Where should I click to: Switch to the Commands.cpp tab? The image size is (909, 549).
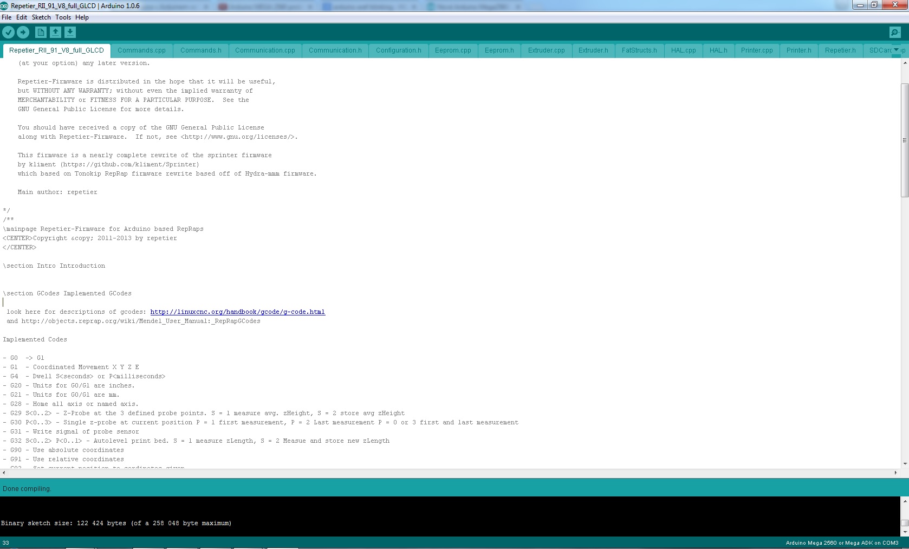click(141, 50)
